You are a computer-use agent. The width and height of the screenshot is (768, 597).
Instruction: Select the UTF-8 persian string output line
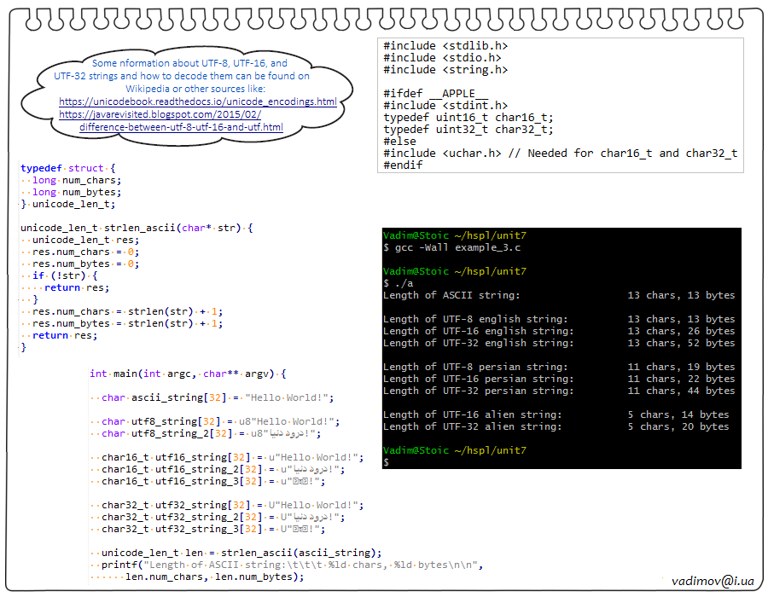point(559,367)
